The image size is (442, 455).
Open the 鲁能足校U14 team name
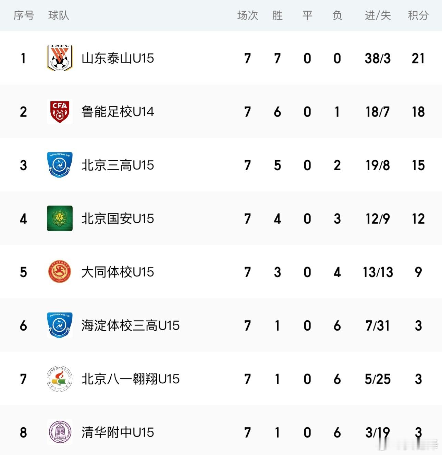(x=118, y=112)
